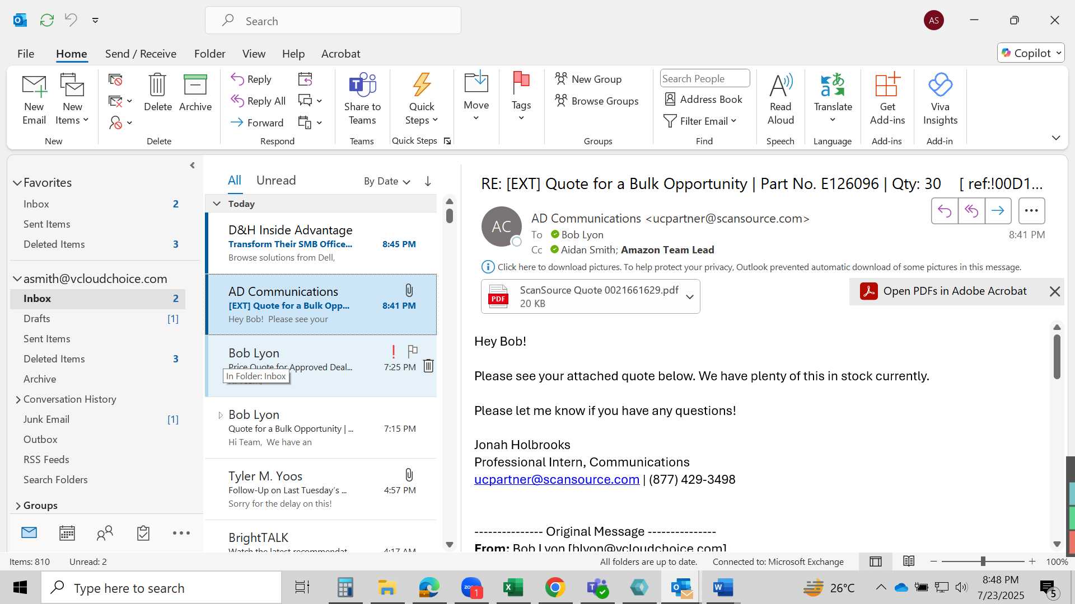This screenshot has height=604, width=1075.
Task: Open the Address Book
Action: click(703, 99)
